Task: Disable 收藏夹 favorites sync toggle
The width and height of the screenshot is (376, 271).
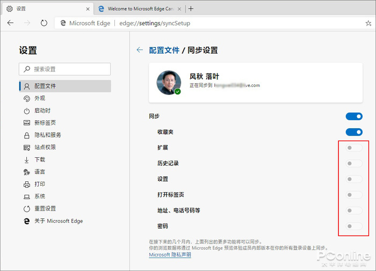Action: point(354,132)
